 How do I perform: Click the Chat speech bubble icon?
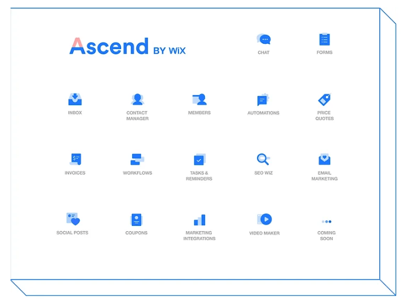pos(263,39)
